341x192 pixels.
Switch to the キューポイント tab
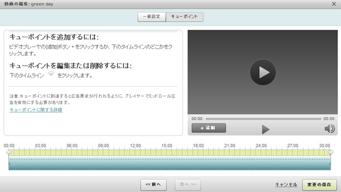[184, 17]
